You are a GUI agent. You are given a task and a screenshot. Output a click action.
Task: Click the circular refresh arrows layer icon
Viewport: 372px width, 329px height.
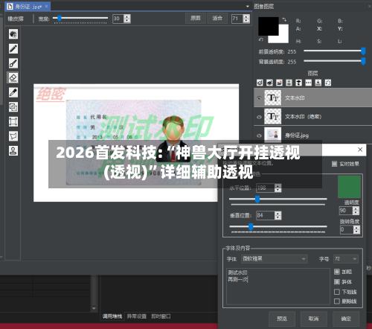328,83
